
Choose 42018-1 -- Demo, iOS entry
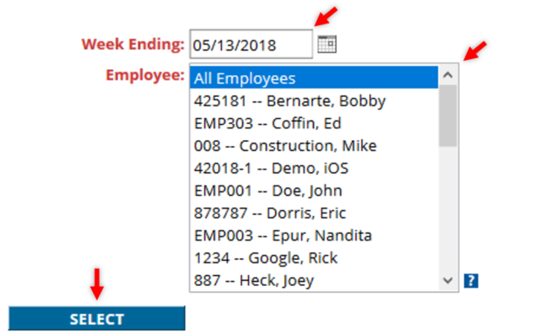[x=314, y=169]
